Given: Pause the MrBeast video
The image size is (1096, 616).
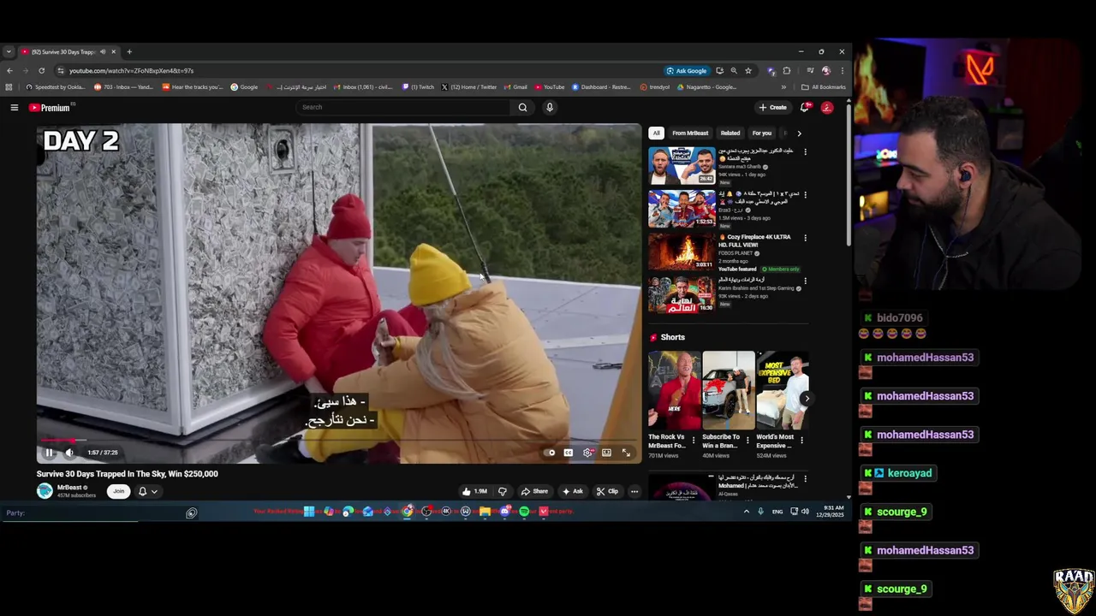Looking at the screenshot, I should 49,453.
